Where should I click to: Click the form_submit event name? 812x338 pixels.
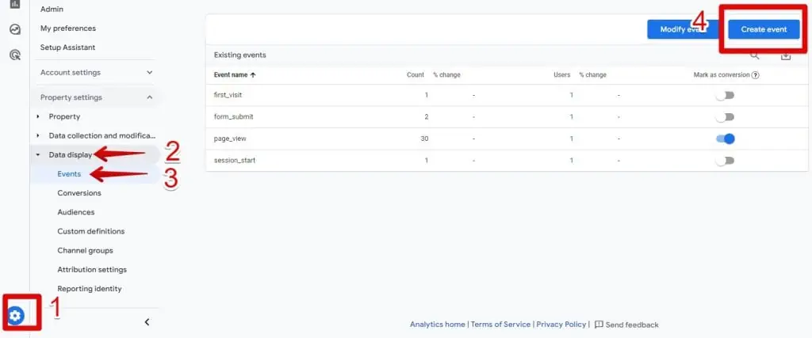[x=234, y=117]
